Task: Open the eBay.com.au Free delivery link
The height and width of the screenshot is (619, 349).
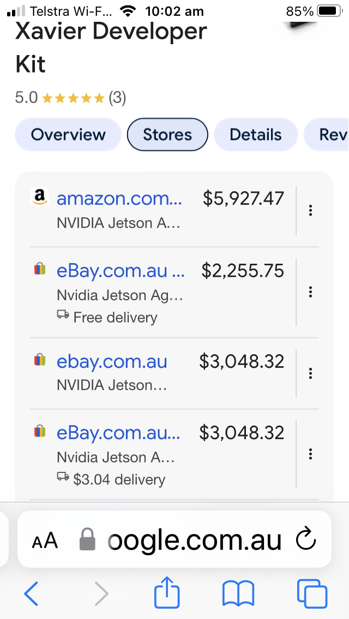Action: [121, 271]
